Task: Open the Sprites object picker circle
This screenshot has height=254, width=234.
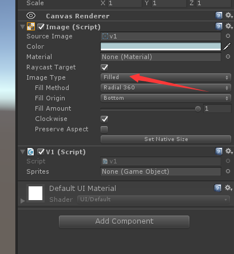Action: click(228, 171)
